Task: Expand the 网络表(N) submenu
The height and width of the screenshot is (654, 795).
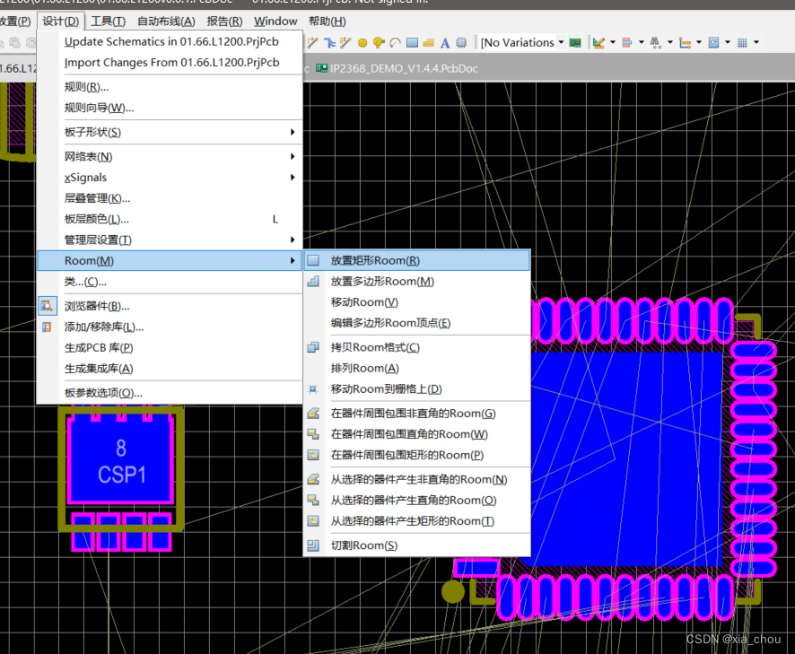Action: 170,157
